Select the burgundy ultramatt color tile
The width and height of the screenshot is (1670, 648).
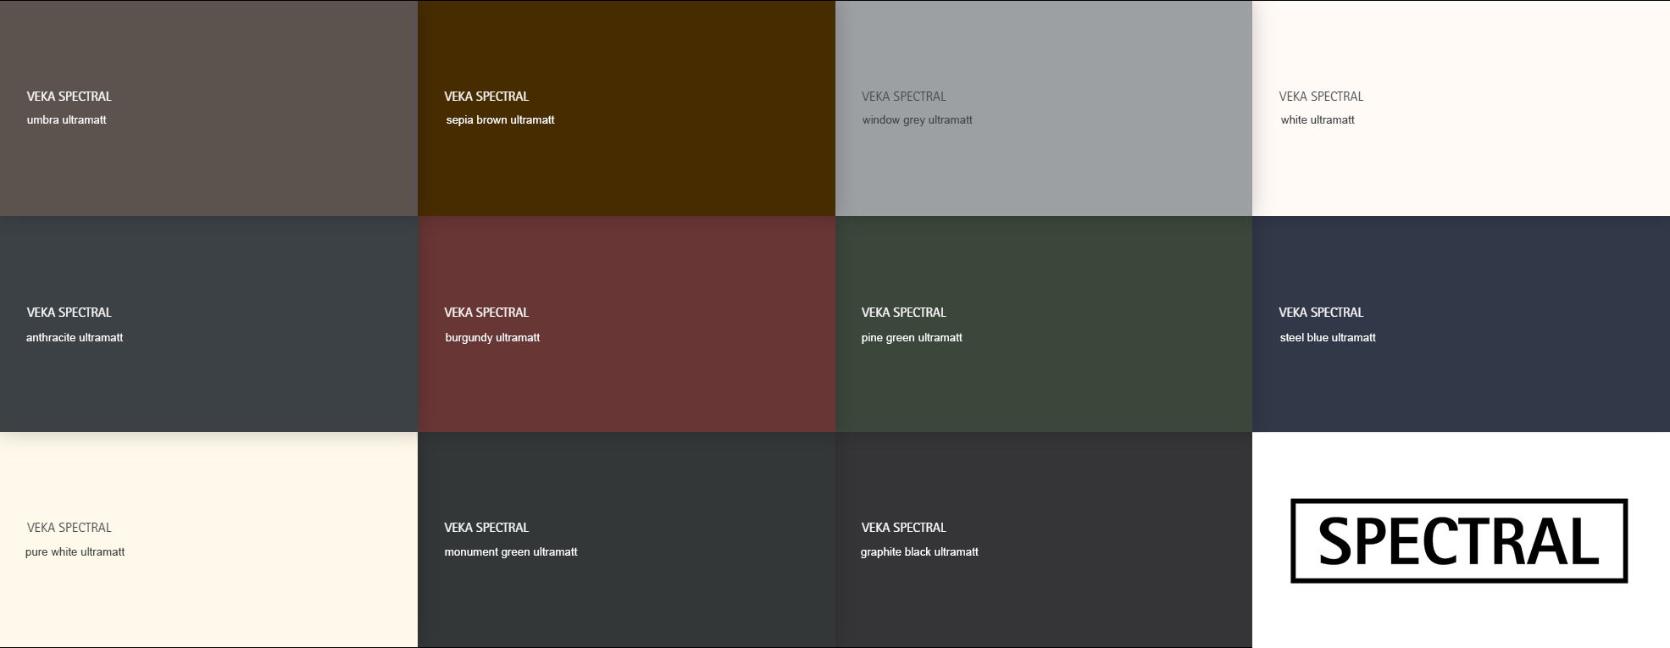[626, 324]
